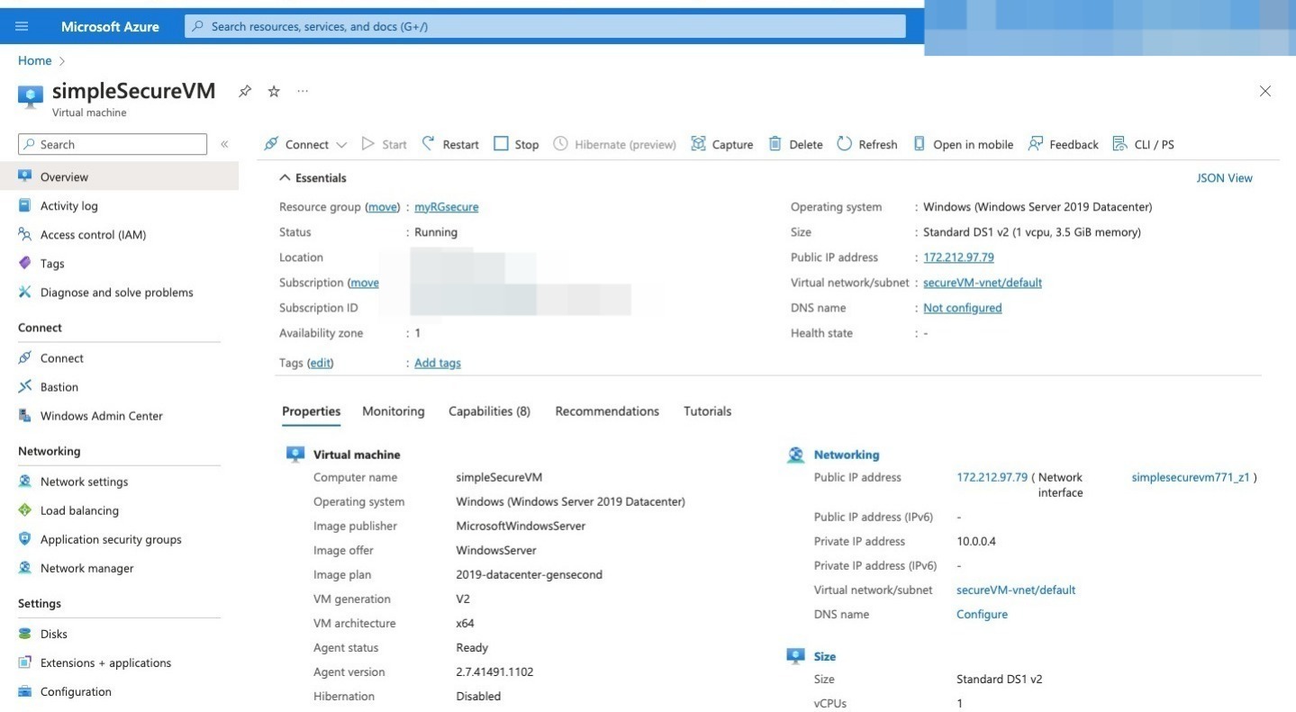1296x712 pixels.
Task: Restart the virtual machine
Action: pos(450,144)
